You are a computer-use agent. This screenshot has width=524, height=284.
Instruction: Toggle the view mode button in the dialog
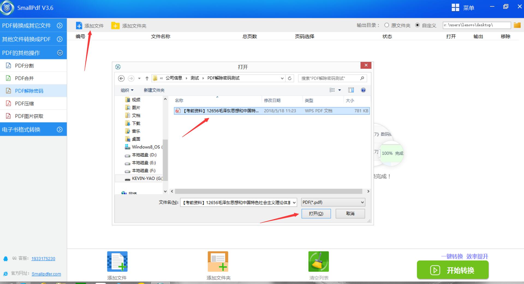point(351,90)
